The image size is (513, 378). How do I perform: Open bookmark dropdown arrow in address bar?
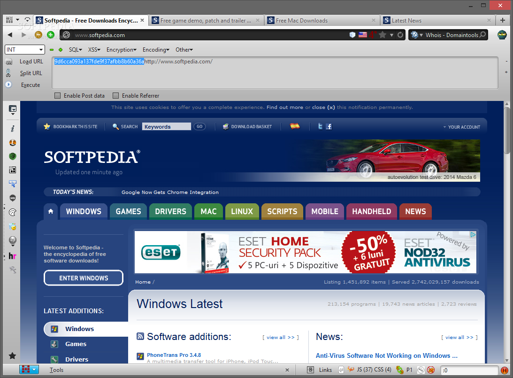click(391, 35)
